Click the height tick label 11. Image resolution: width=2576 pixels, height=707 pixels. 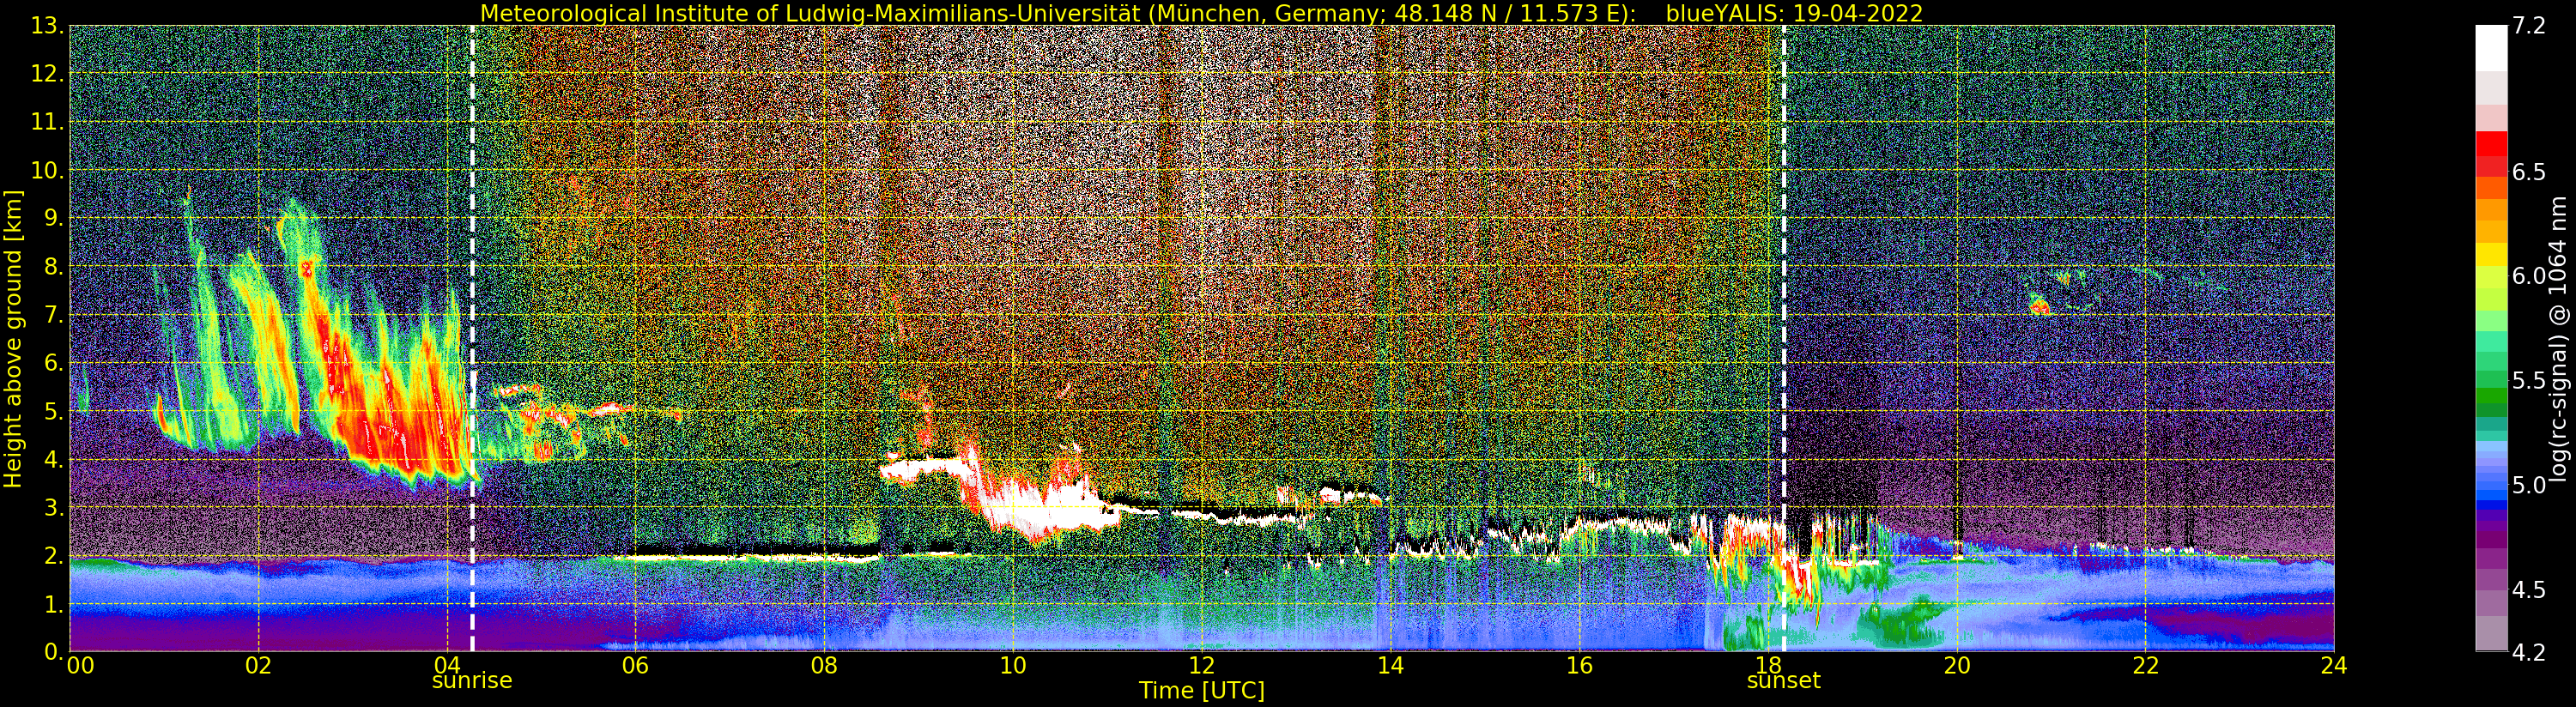tap(47, 122)
